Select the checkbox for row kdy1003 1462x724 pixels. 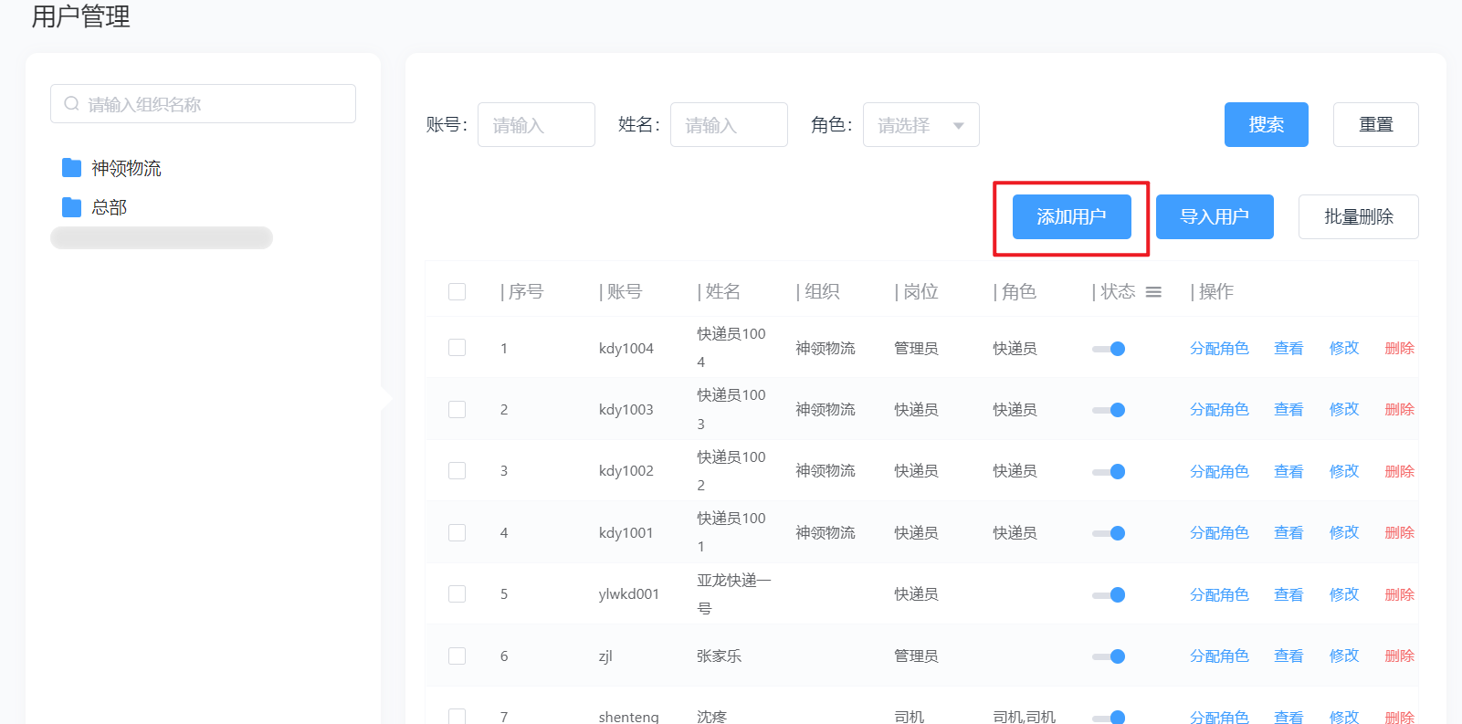pyautogui.click(x=458, y=410)
